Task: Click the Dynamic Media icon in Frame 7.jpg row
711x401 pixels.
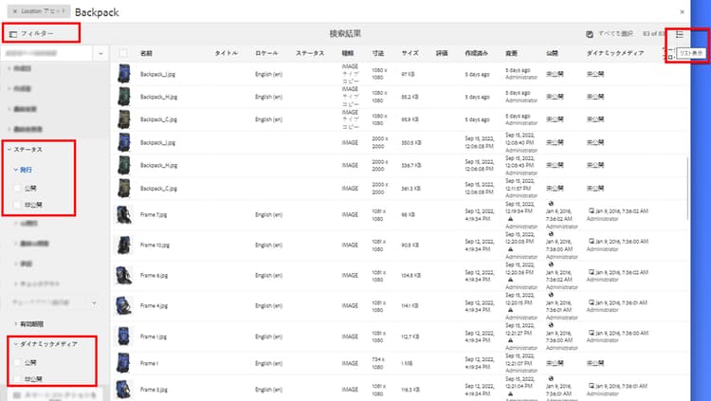Action: (591, 211)
